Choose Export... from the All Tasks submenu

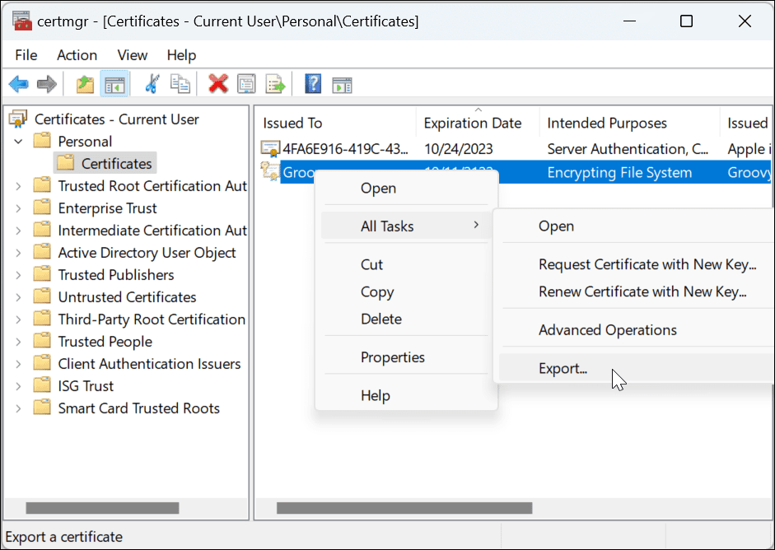563,369
